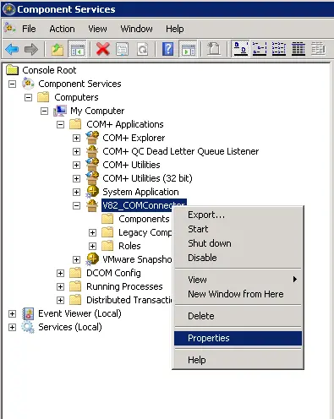Open the Help menu in menu bar
The image size is (334, 419).
pyautogui.click(x=175, y=29)
